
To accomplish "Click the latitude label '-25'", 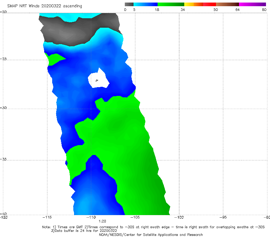I will click(x=3, y=59).
